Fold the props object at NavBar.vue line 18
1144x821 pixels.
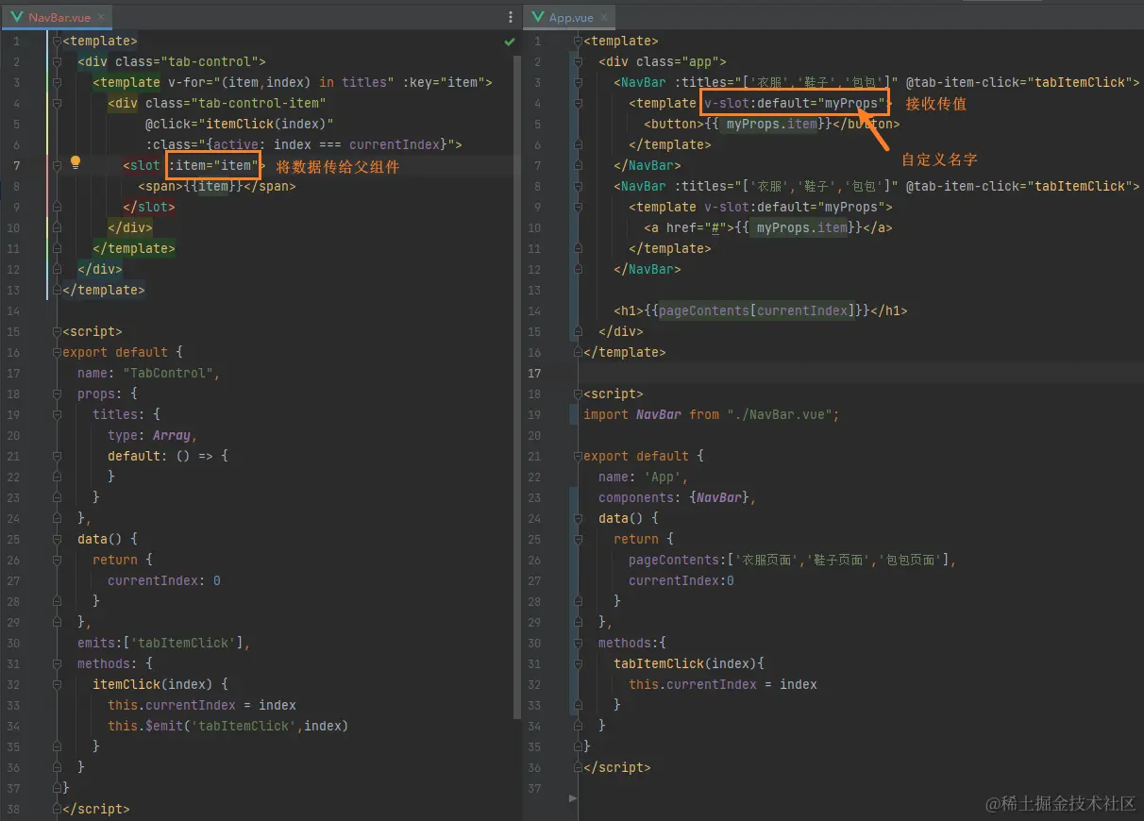tap(58, 394)
